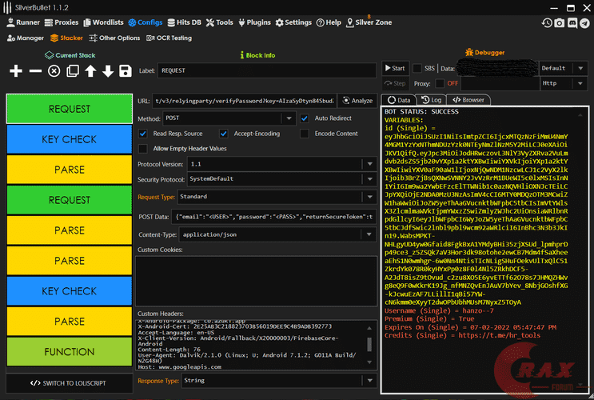Enable the Encode Content checkbox

click(x=305, y=134)
